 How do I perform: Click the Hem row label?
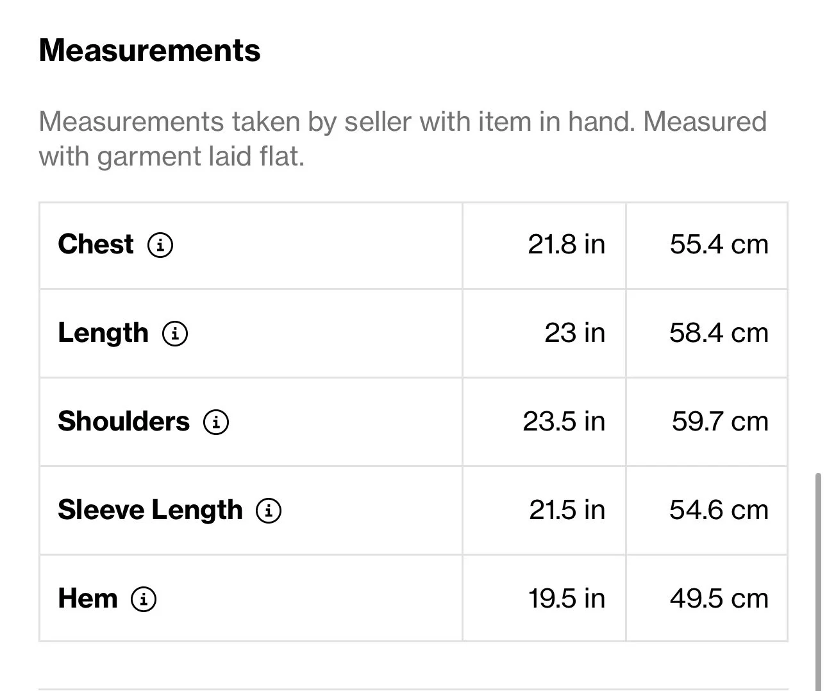point(88,599)
